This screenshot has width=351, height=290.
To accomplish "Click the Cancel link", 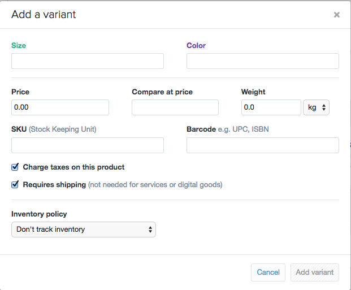I will 268,272.
